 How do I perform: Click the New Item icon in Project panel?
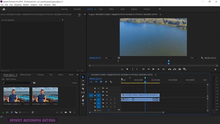(x=70, y=112)
